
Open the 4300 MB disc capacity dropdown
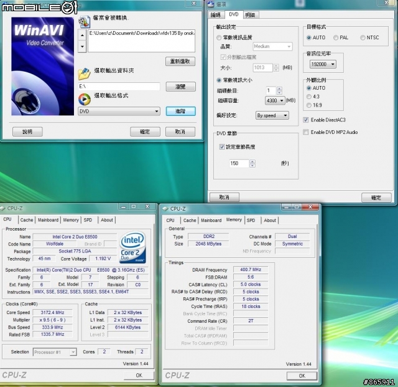275,101
